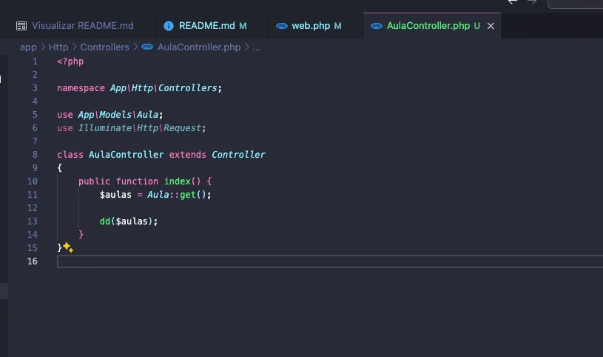Switch to the Visualizar README.md tab
Screen dimensions: 603x357
pyautogui.click(x=82, y=26)
